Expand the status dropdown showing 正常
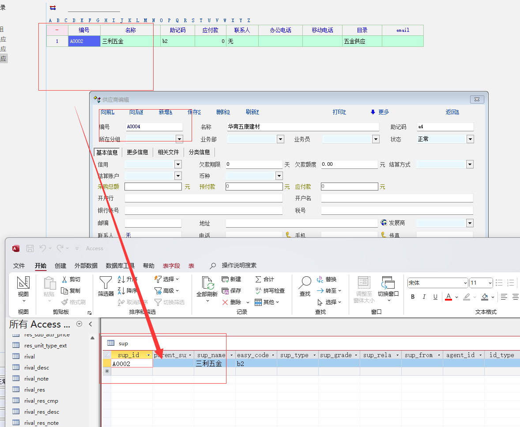Viewport: 520px width, 427px height. pyautogui.click(x=470, y=139)
